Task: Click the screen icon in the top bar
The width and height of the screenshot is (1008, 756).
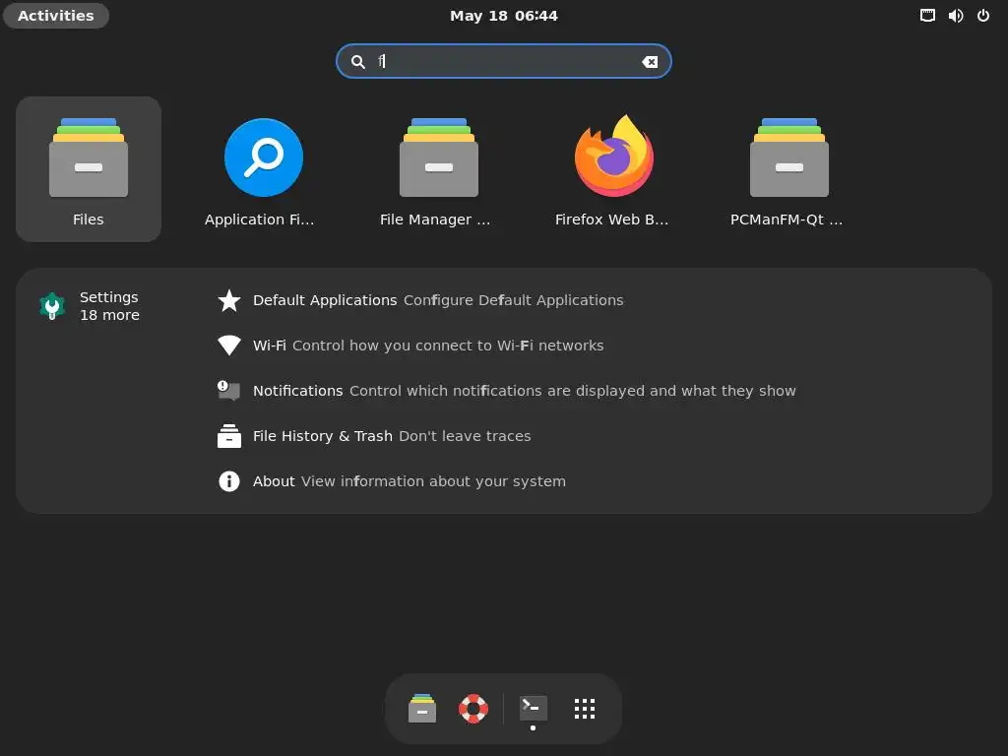Action: point(927,16)
